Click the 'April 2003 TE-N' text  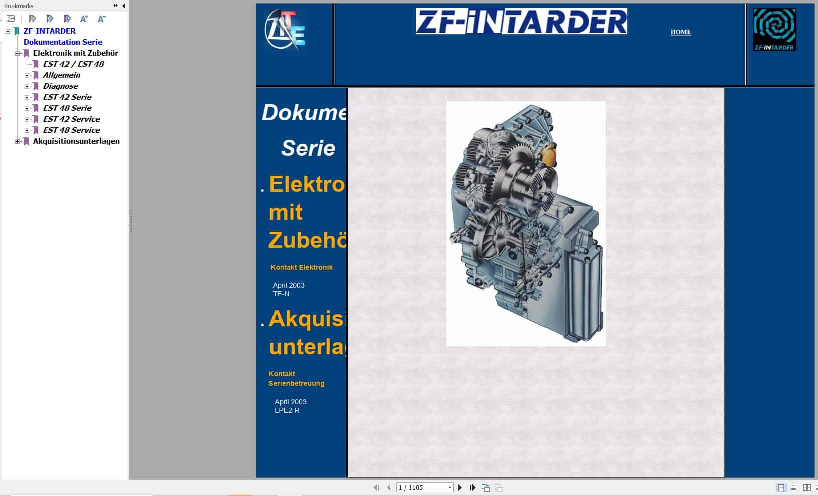click(x=289, y=289)
